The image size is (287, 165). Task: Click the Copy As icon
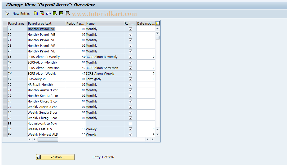[x=36, y=13]
